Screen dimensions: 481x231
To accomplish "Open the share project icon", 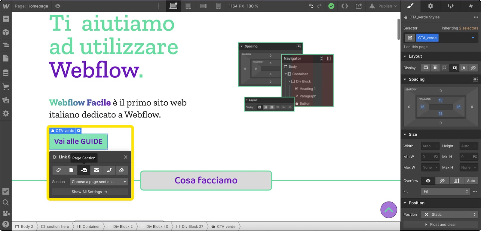I will 359,6.
